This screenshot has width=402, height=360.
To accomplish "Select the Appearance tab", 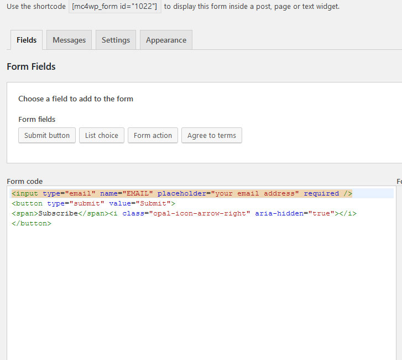I will 166,40.
